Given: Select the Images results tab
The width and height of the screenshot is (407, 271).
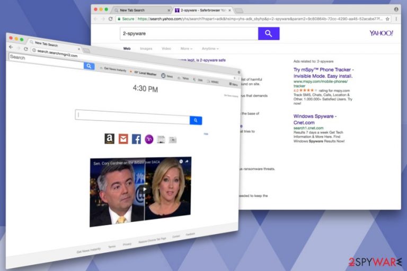Looking at the screenshot, I should [x=146, y=49].
